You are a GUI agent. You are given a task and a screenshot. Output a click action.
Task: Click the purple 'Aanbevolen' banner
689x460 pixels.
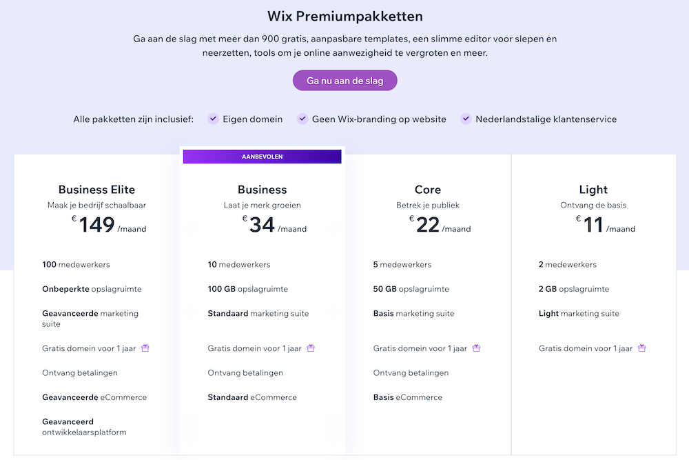pyautogui.click(x=262, y=157)
